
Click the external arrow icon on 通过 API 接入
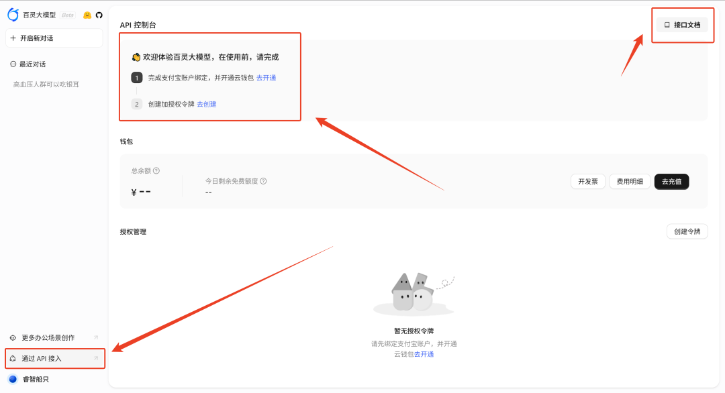point(95,359)
